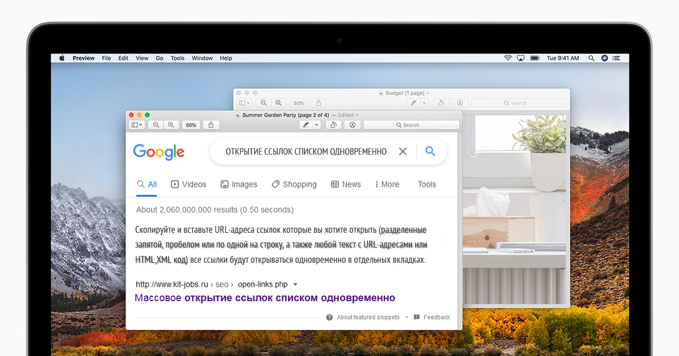Image resolution: width=679 pixels, height=356 pixels.
Task: Select the All results tab
Action: (147, 184)
